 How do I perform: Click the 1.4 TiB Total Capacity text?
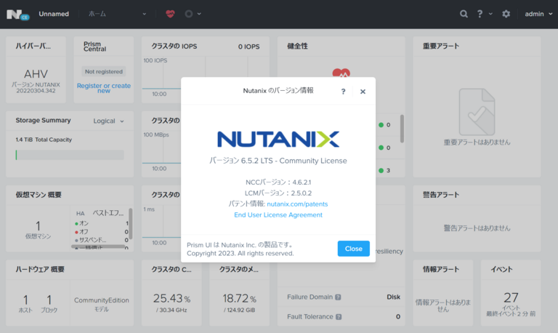coord(44,140)
